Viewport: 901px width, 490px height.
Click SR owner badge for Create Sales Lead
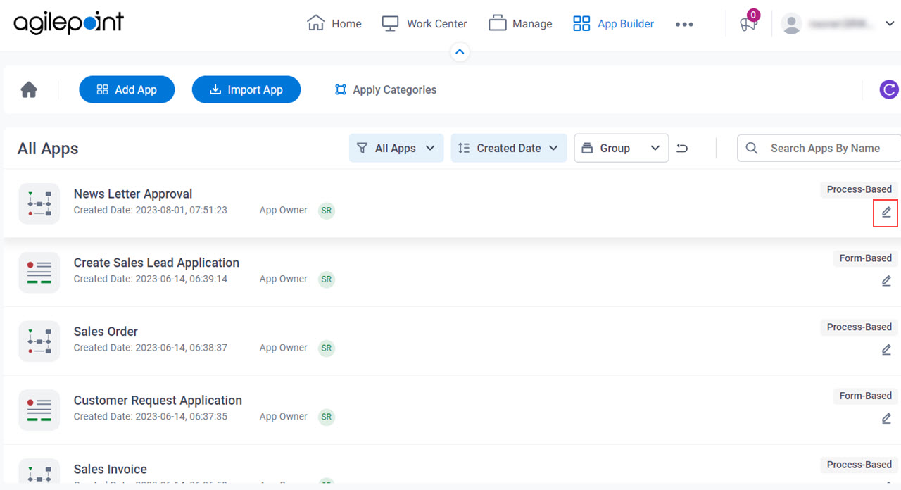(x=326, y=279)
